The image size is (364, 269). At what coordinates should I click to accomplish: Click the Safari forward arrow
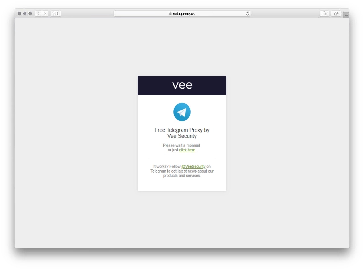click(45, 13)
